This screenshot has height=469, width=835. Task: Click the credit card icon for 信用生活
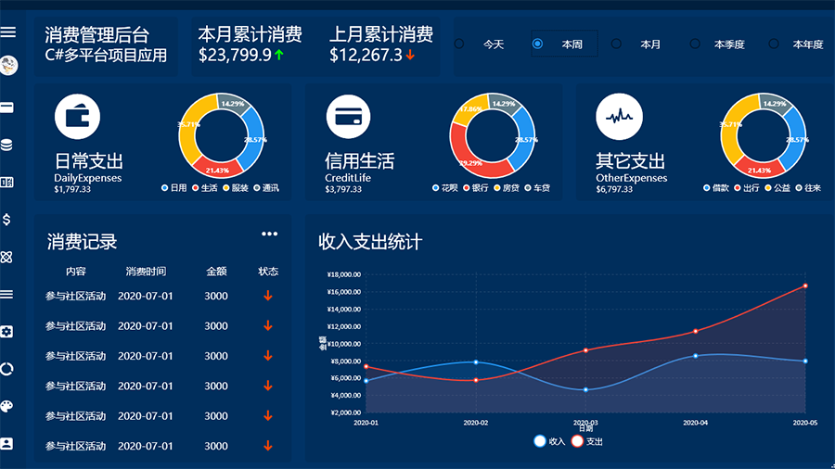point(348,117)
